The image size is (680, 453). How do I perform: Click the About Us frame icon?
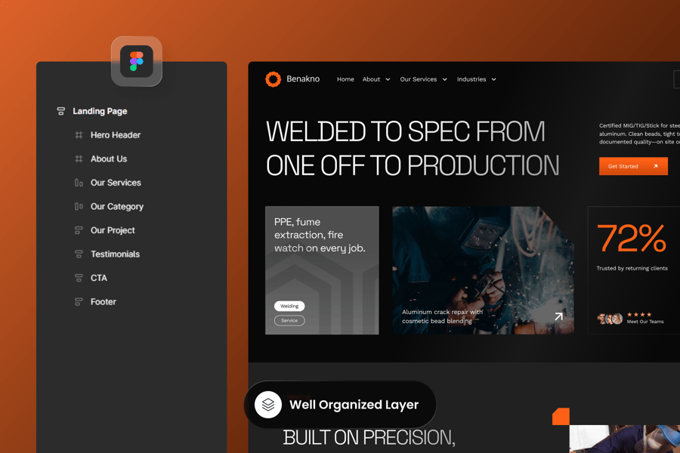click(x=79, y=159)
